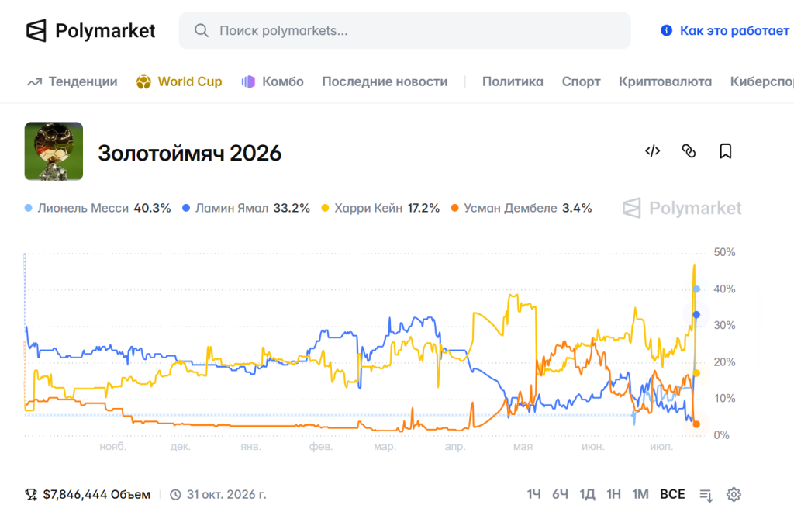Open the Комбо section
The image size is (794, 505).
(272, 81)
